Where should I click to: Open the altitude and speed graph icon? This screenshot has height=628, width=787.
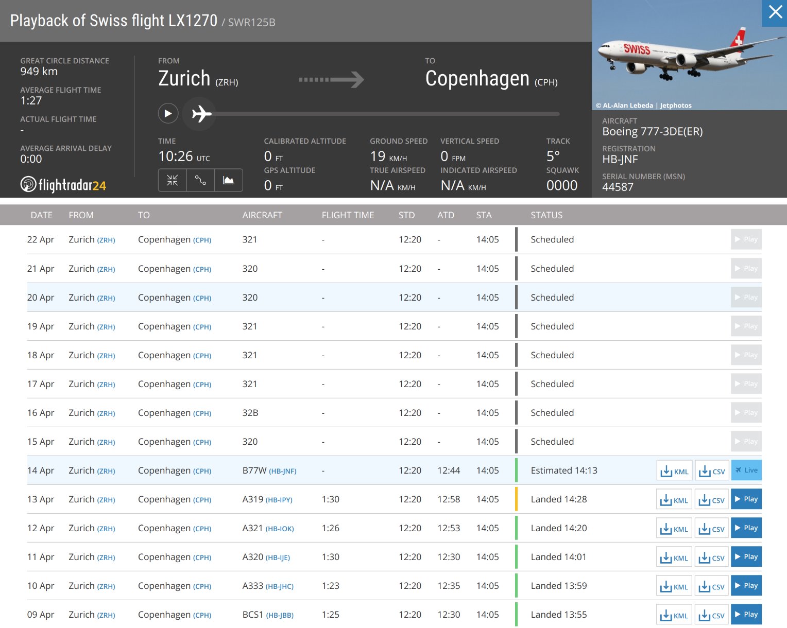click(228, 180)
